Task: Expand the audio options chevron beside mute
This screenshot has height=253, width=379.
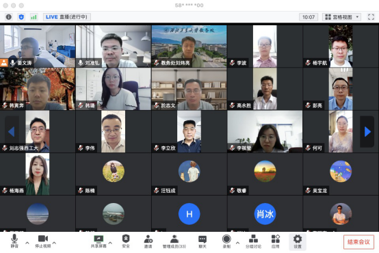Action: [27, 243]
